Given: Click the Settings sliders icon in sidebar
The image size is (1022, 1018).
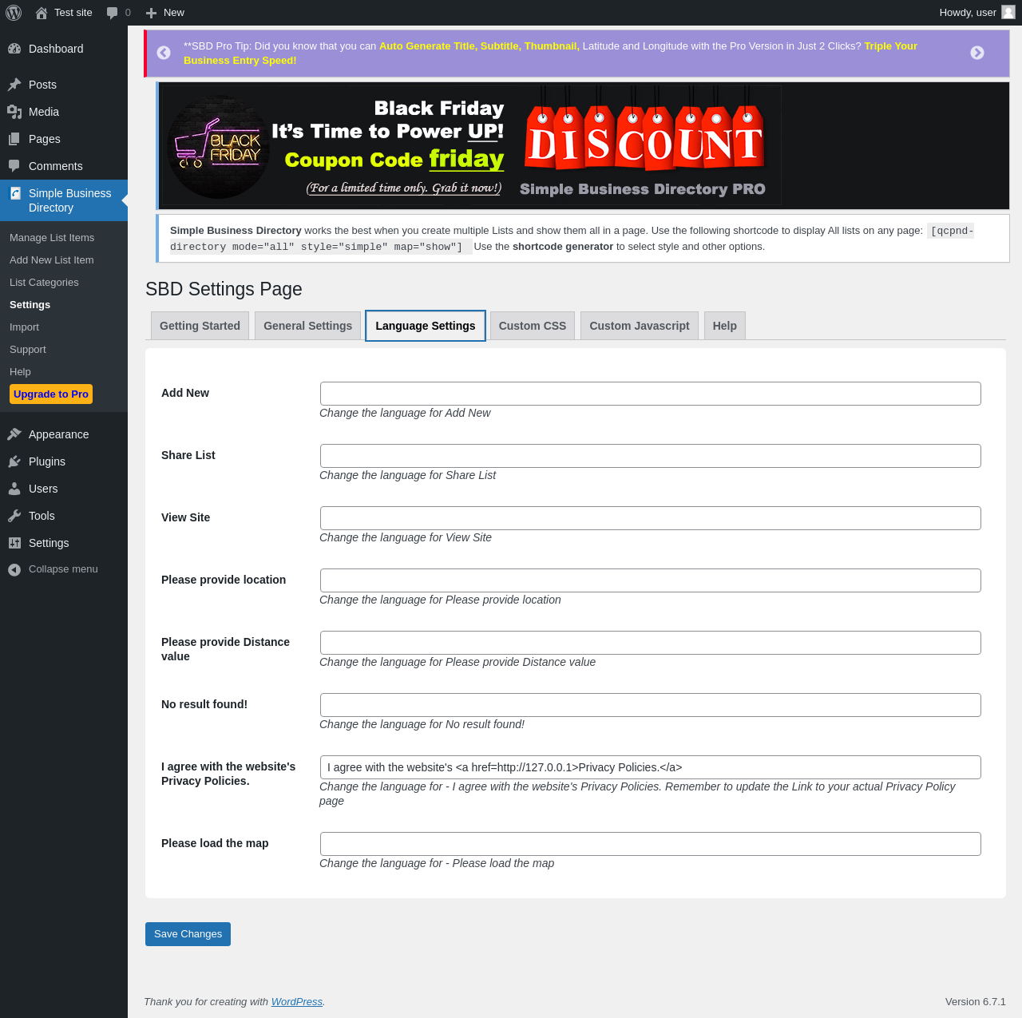Looking at the screenshot, I should tap(14, 543).
